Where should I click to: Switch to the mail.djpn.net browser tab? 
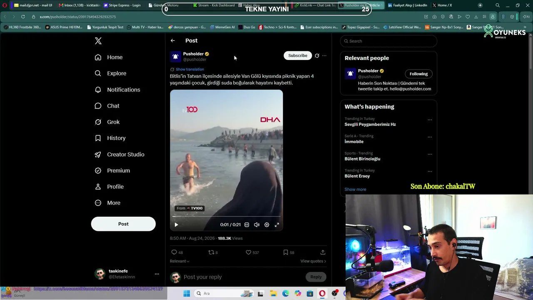34,5
